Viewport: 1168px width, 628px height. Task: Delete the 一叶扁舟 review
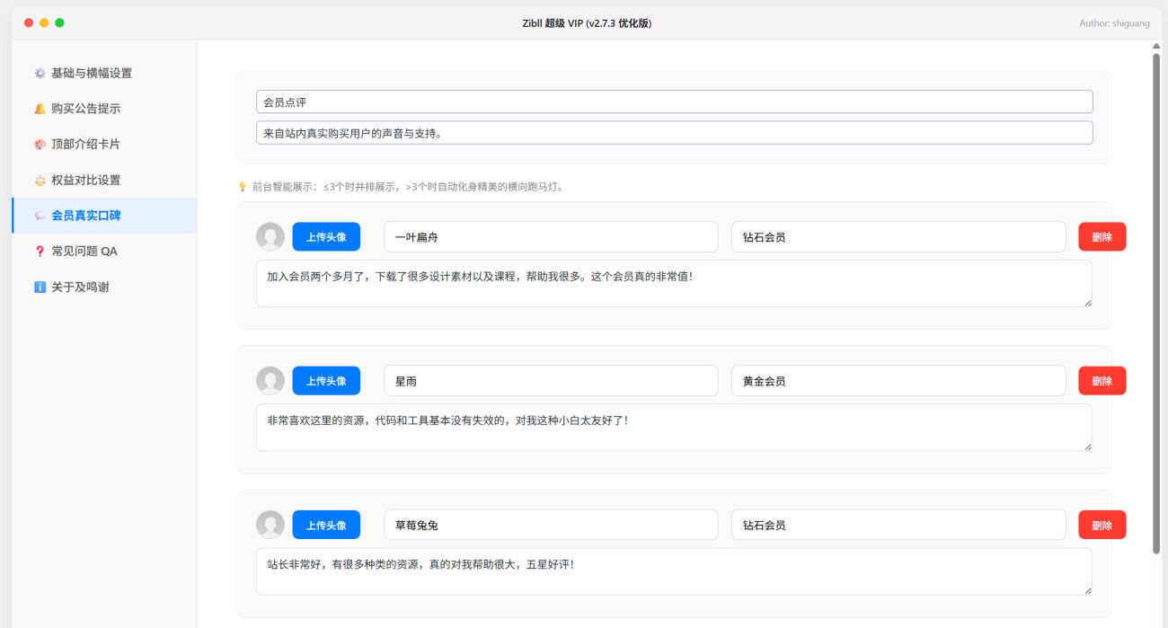pyautogui.click(x=1102, y=237)
